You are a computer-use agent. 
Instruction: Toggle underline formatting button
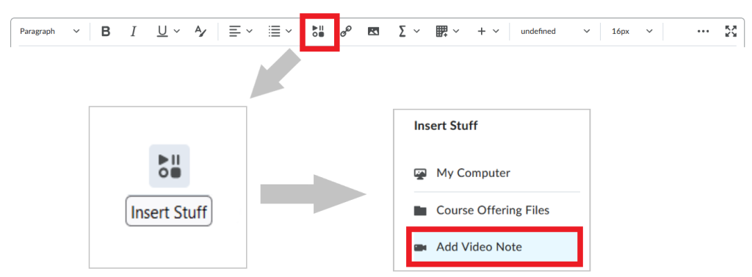163,31
